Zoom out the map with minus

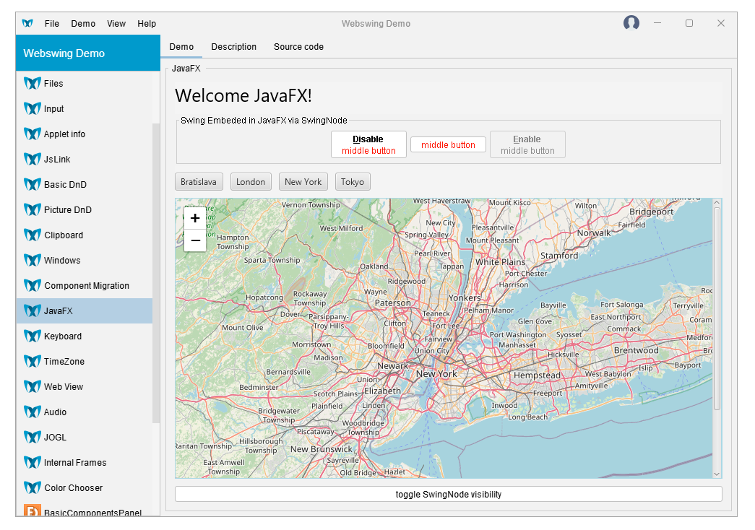[195, 240]
